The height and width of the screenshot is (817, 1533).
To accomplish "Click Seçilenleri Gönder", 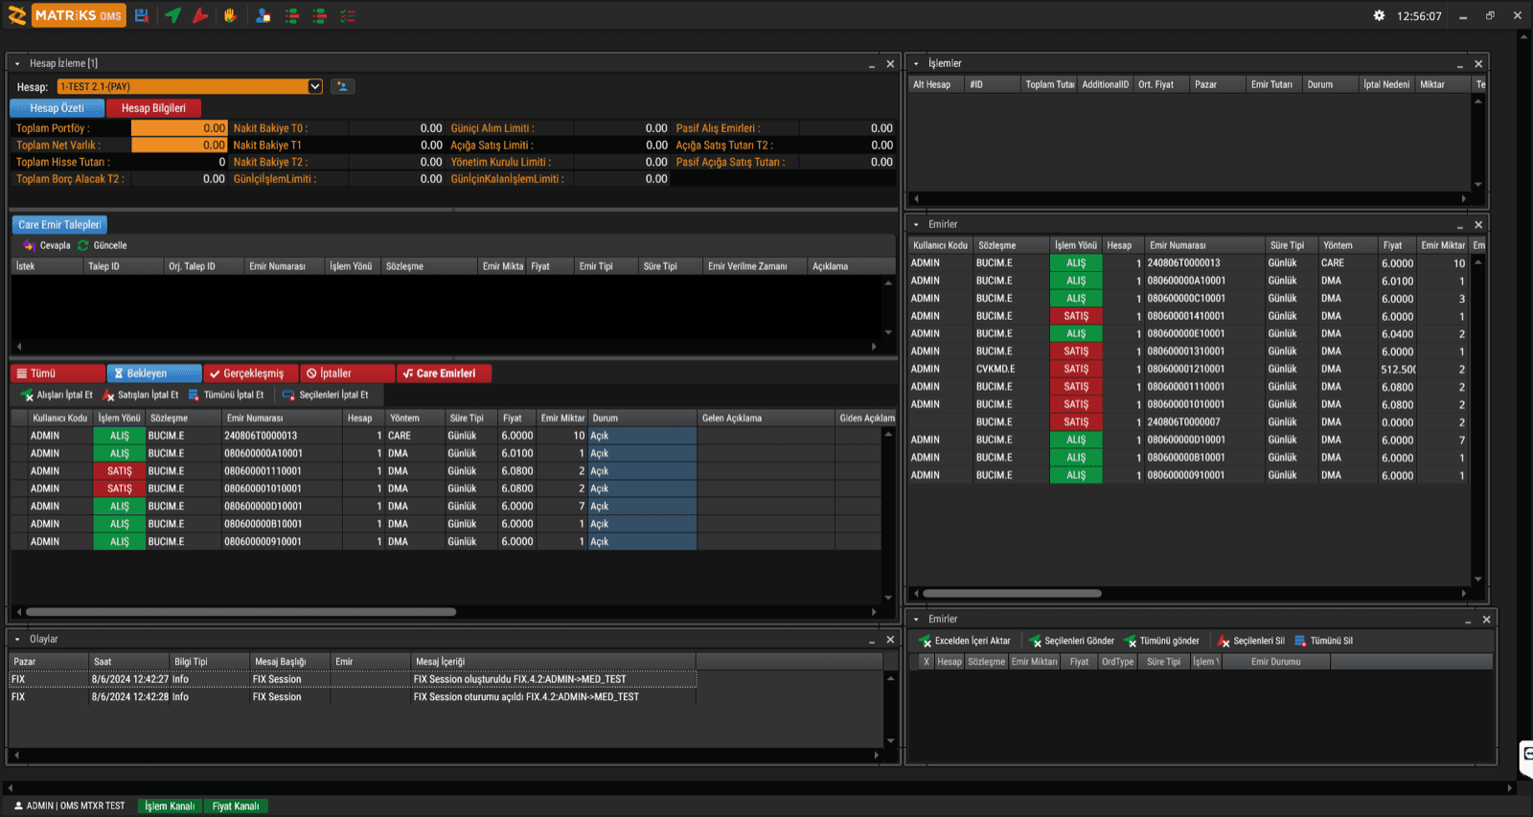I will pyautogui.click(x=1071, y=641).
